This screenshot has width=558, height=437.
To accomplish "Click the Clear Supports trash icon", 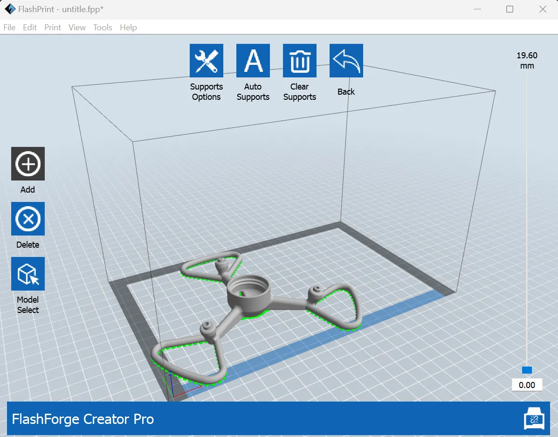I will click(300, 61).
